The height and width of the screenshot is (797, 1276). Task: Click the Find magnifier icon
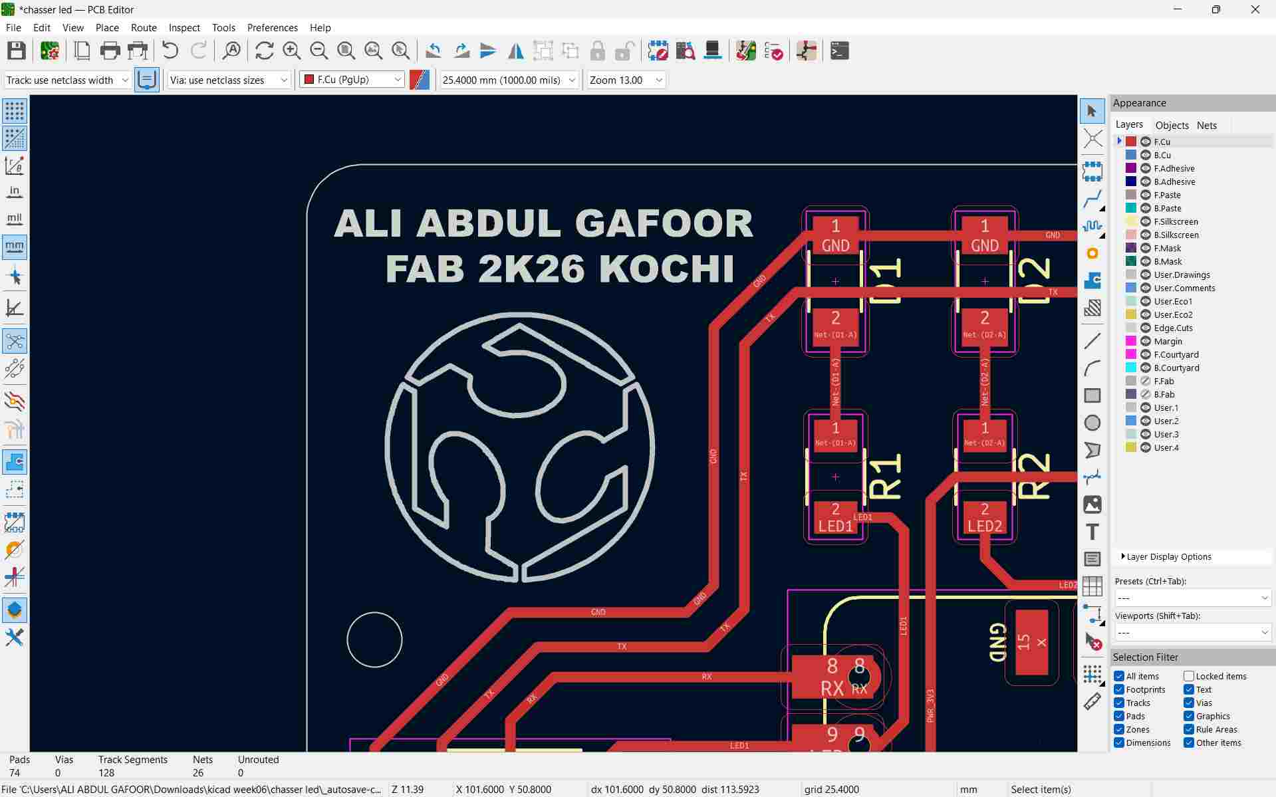click(x=231, y=51)
